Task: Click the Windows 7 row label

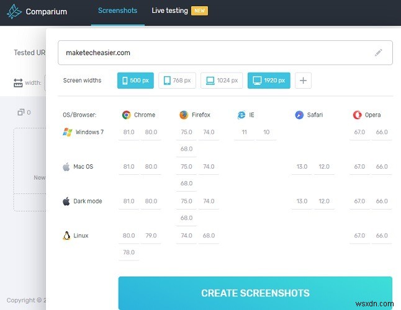Action: [x=89, y=132]
